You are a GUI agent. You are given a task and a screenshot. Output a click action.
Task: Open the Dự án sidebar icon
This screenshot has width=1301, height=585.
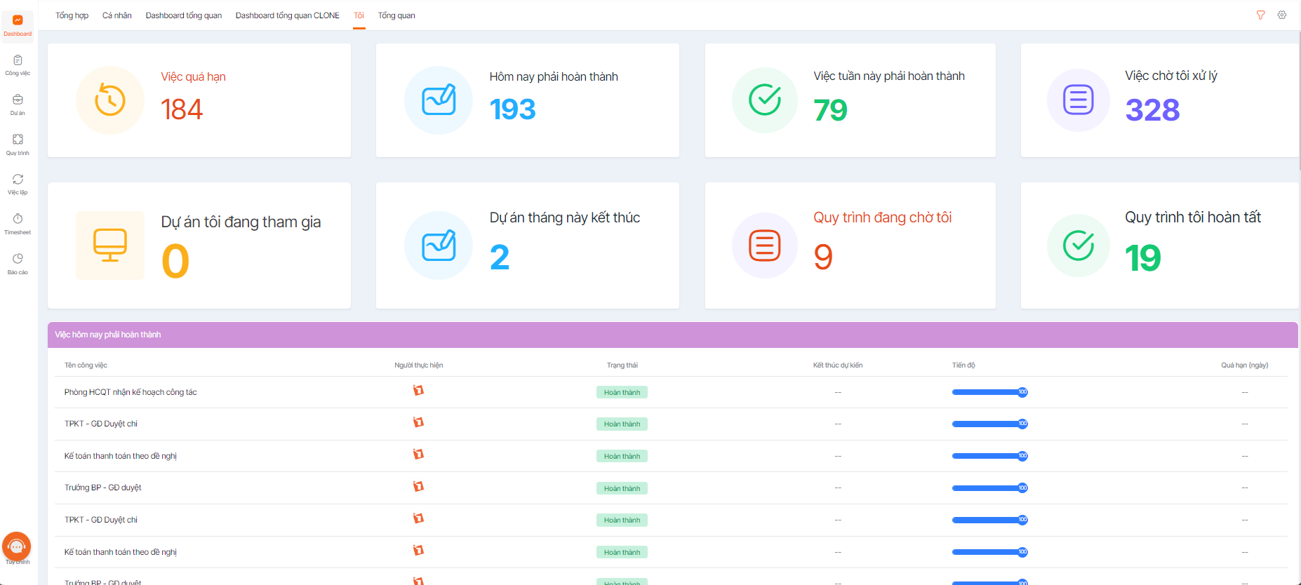[18, 105]
